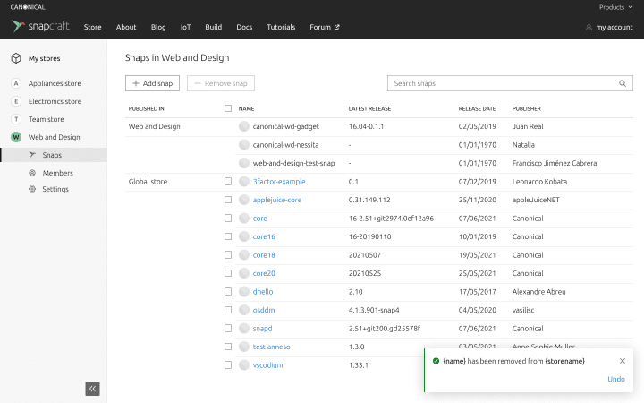The image size is (644, 403).
Task: Click the Publisher column header
Action: [x=526, y=109]
